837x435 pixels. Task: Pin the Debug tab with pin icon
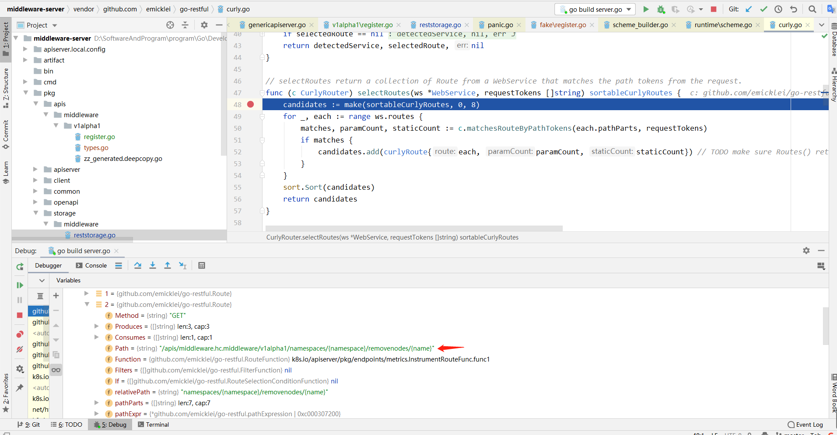[x=20, y=388]
